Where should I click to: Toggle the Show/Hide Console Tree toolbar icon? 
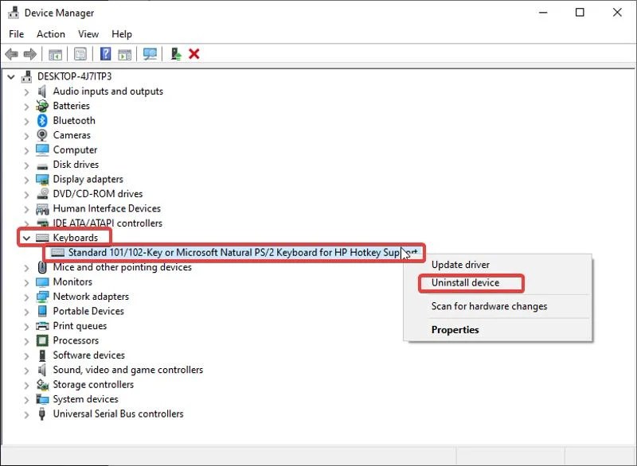(56, 54)
